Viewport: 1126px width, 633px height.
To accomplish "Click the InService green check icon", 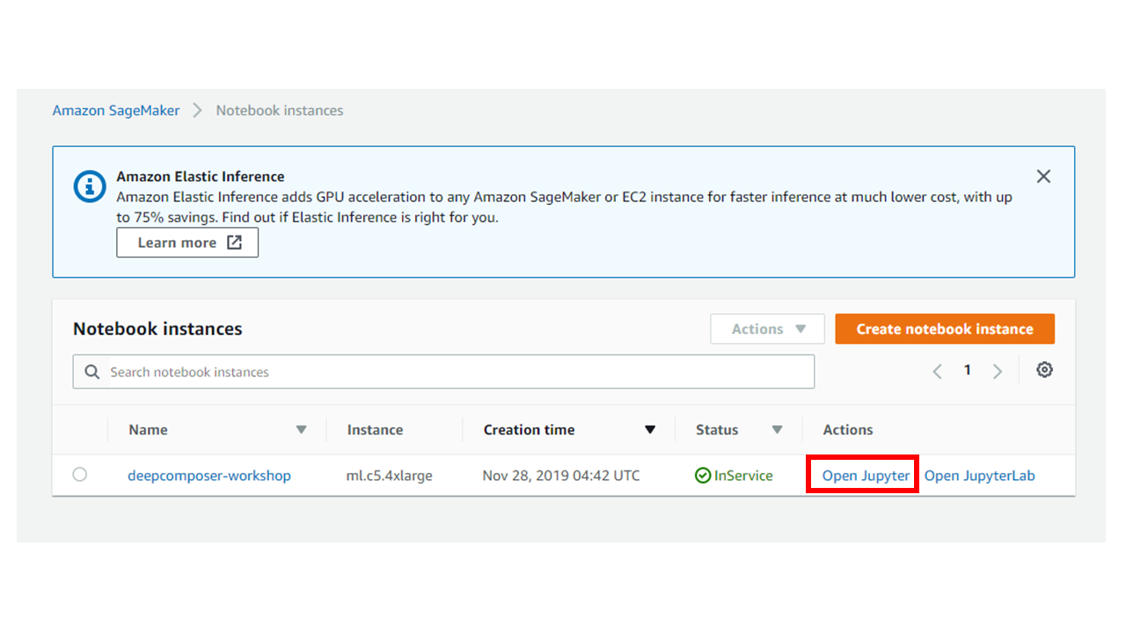I will tap(703, 476).
